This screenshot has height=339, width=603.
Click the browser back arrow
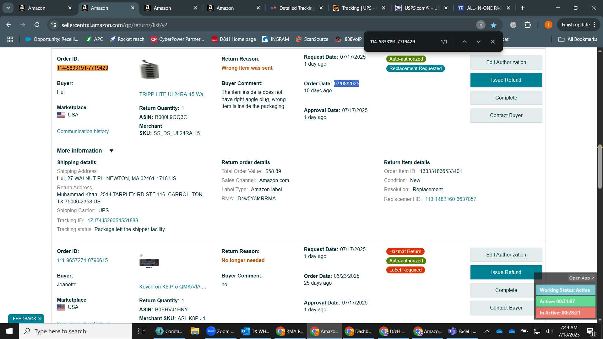click(8, 25)
